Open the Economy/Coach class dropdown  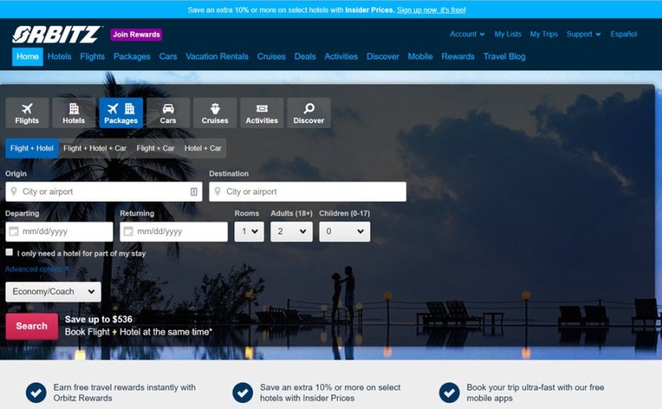coord(53,292)
